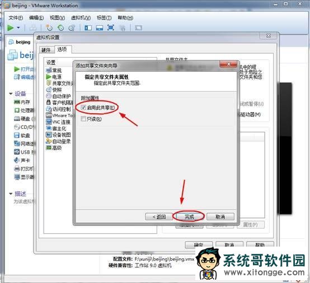Image resolution: width=310 pixels, height=283 pixels.
Task: Enable the 只读 read-only checkbox
Action: pos(83,119)
